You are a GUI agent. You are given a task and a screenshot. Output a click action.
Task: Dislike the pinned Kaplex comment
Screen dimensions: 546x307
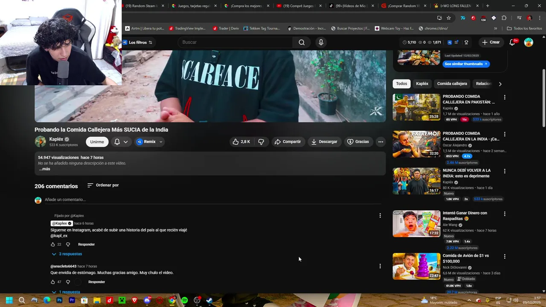pos(68,244)
